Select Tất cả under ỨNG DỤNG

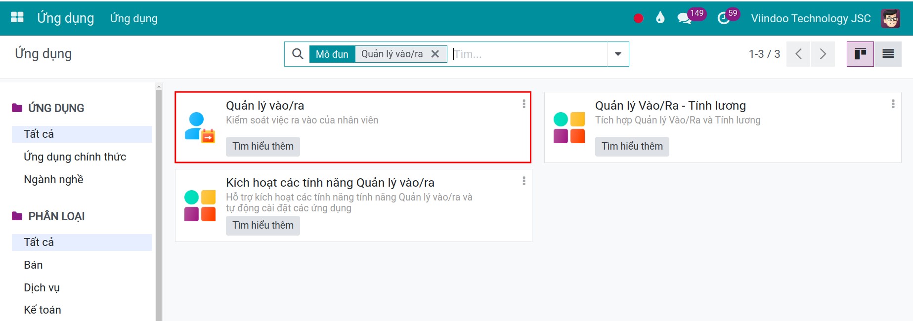(82, 134)
